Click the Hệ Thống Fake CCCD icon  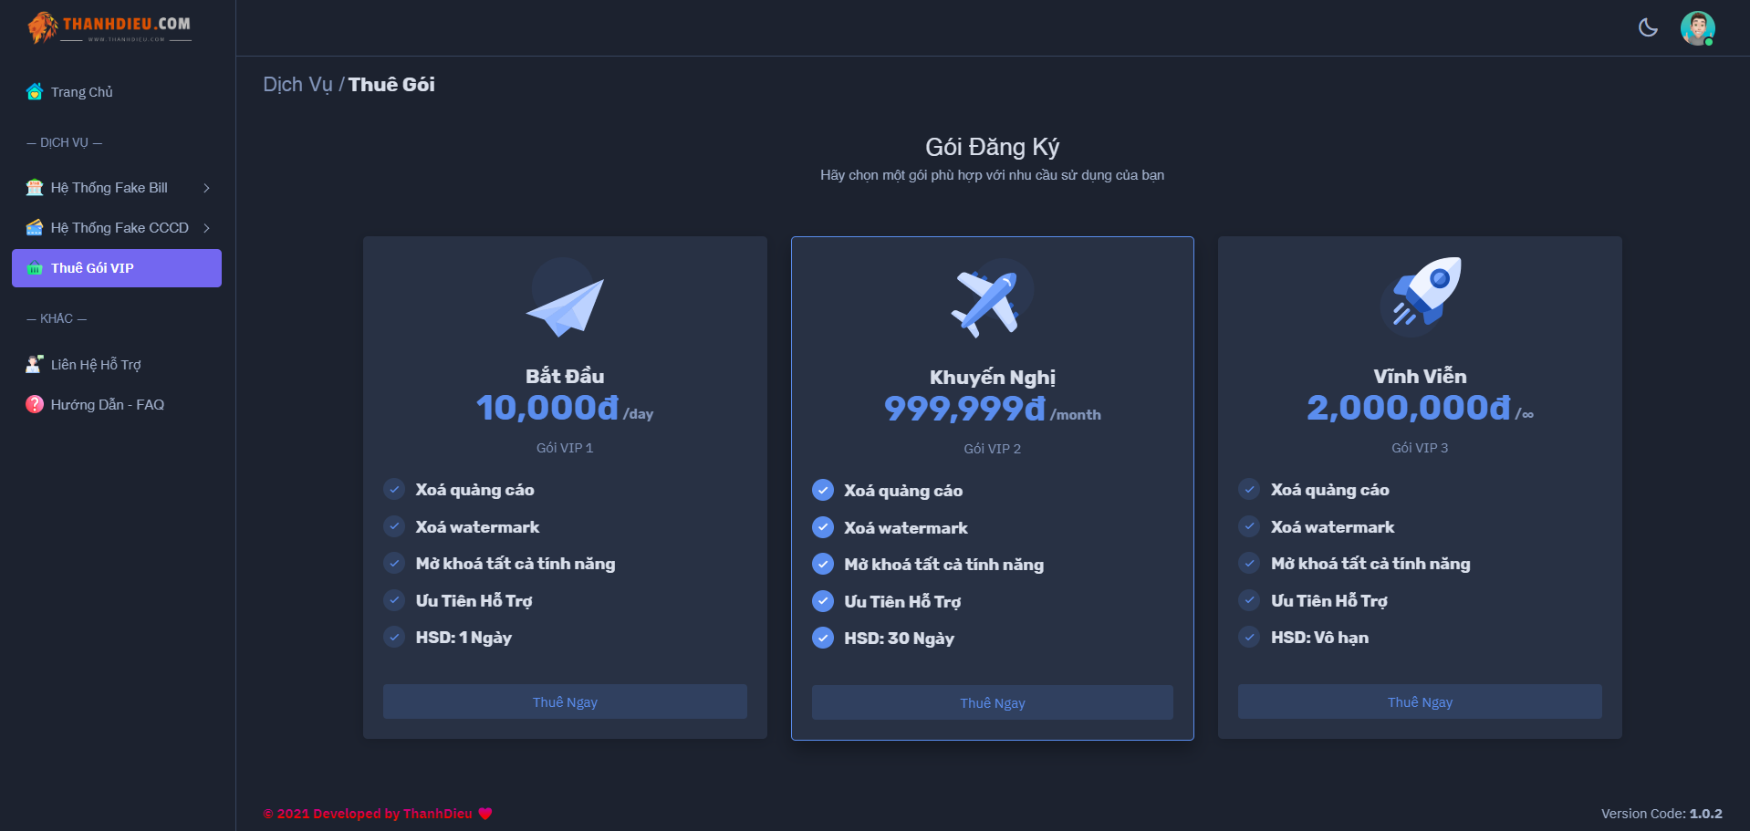pos(34,227)
